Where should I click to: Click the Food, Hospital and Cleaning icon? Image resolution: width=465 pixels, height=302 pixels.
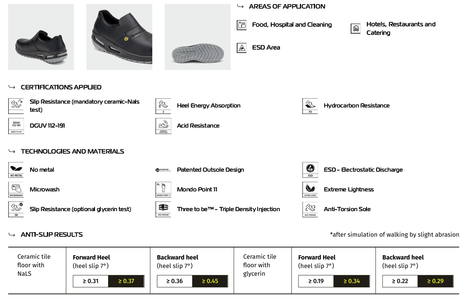click(241, 25)
